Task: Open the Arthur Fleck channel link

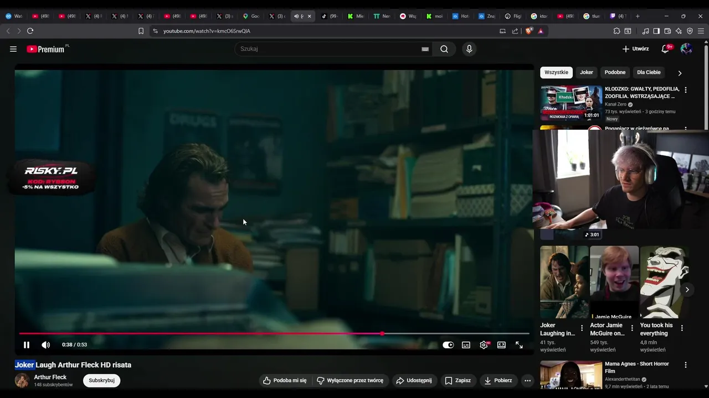Action: point(50,377)
